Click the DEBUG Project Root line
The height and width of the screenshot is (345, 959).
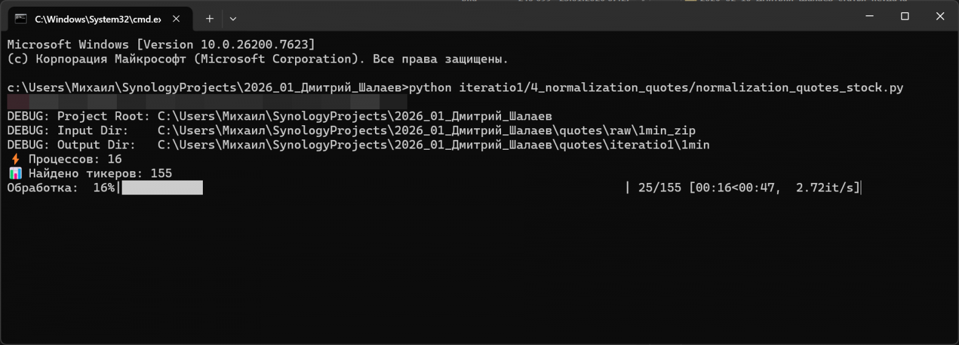point(279,116)
